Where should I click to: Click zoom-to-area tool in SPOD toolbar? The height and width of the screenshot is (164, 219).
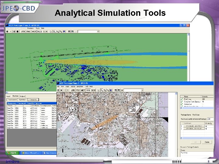point(102,90)
